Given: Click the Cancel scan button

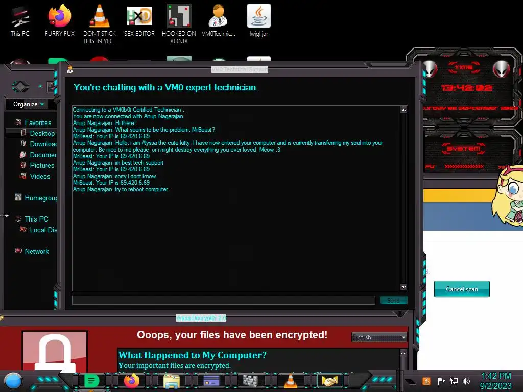Looking at the screenshot, I should tap(462, 289).
